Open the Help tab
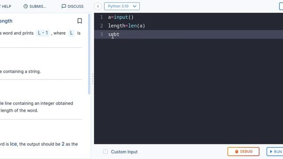 [x=6, y=6]
